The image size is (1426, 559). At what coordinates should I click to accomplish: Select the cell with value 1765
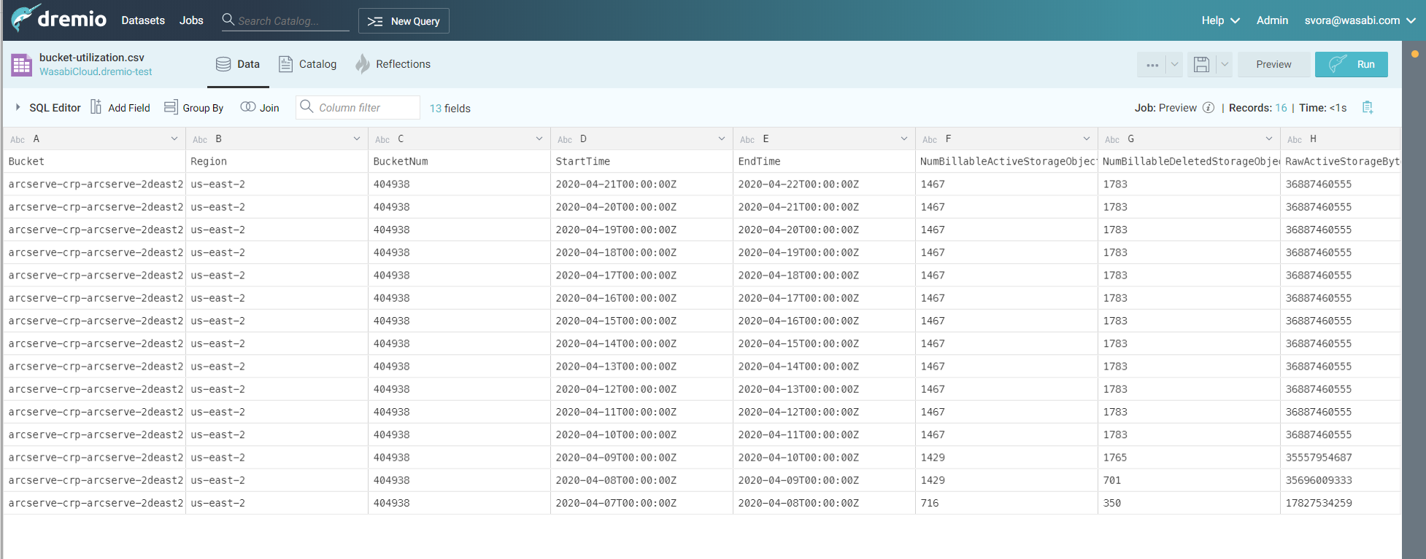pos(1189,458)
